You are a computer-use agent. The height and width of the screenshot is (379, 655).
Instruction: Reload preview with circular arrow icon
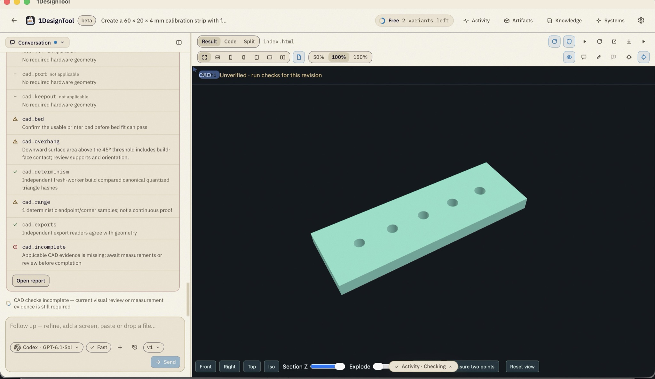coord(599,42)
